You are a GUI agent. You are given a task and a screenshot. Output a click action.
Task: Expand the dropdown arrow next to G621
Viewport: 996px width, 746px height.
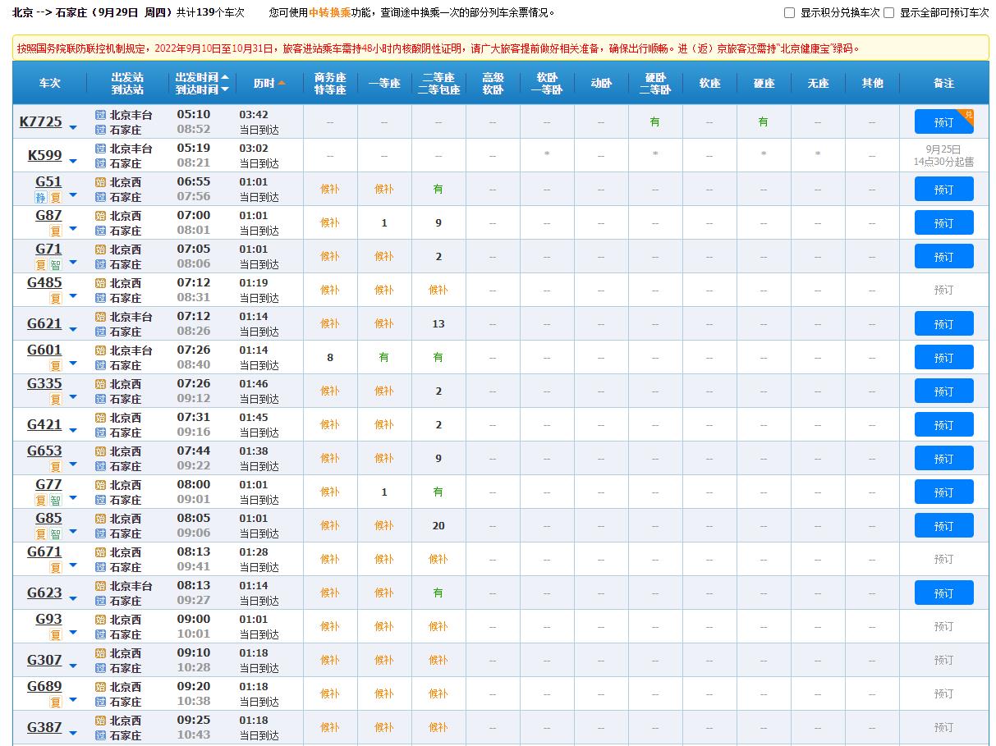point(73,329)
